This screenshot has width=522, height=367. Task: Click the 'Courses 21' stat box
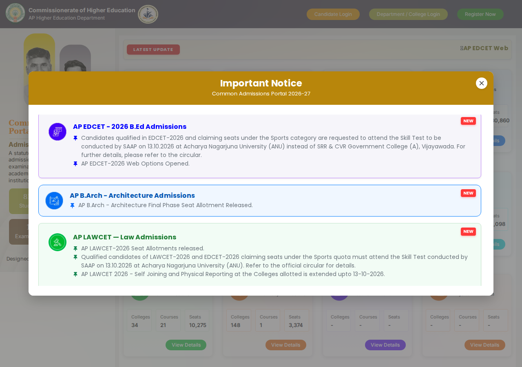[x=168, y=321]
